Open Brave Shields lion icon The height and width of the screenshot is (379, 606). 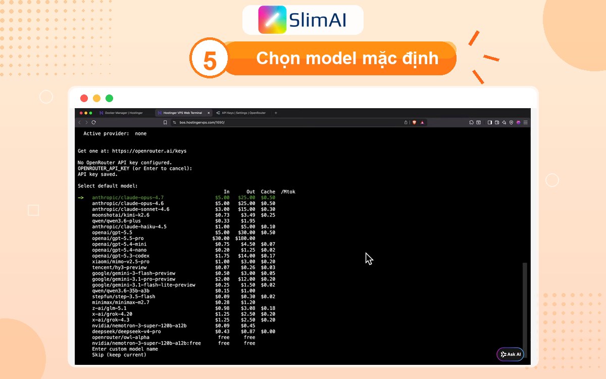(x=414, y=122)
